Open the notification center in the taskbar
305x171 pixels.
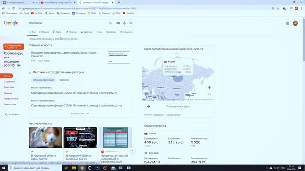point(300,168)
